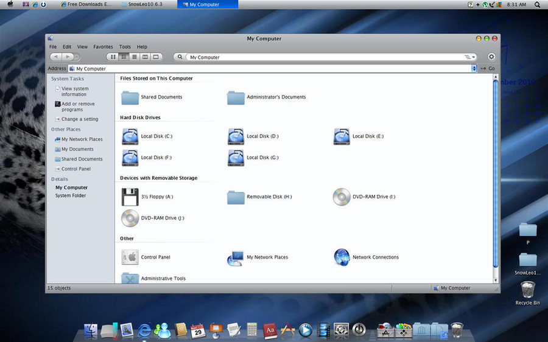This screenshot has height=342, width=548.
Task: Open Spotlight magnifier in top-right corner
Action: click(538, 4)
